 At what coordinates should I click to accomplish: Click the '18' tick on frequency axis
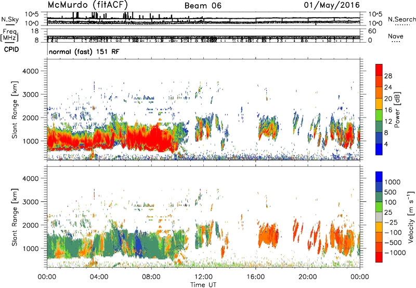coord(35,31)
